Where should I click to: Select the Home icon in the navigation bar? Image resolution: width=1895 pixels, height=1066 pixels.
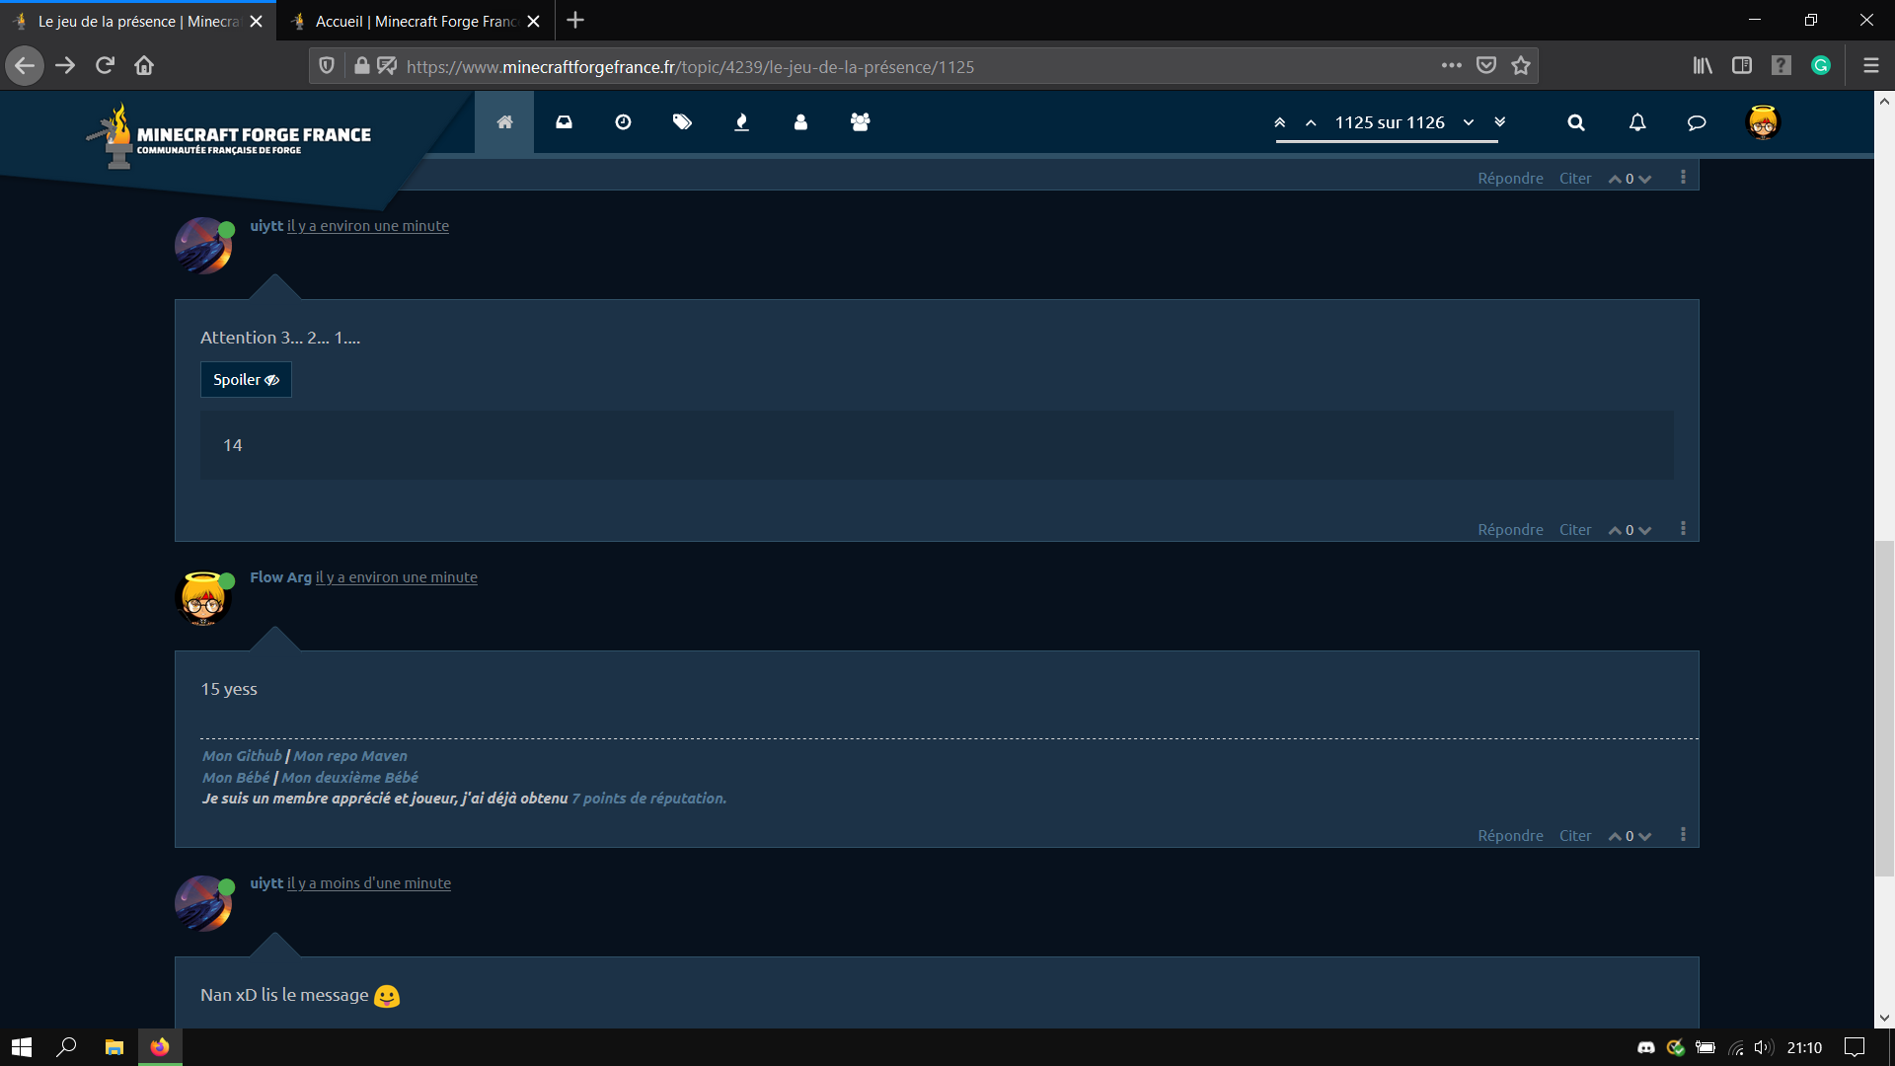[x=504, y=121]
